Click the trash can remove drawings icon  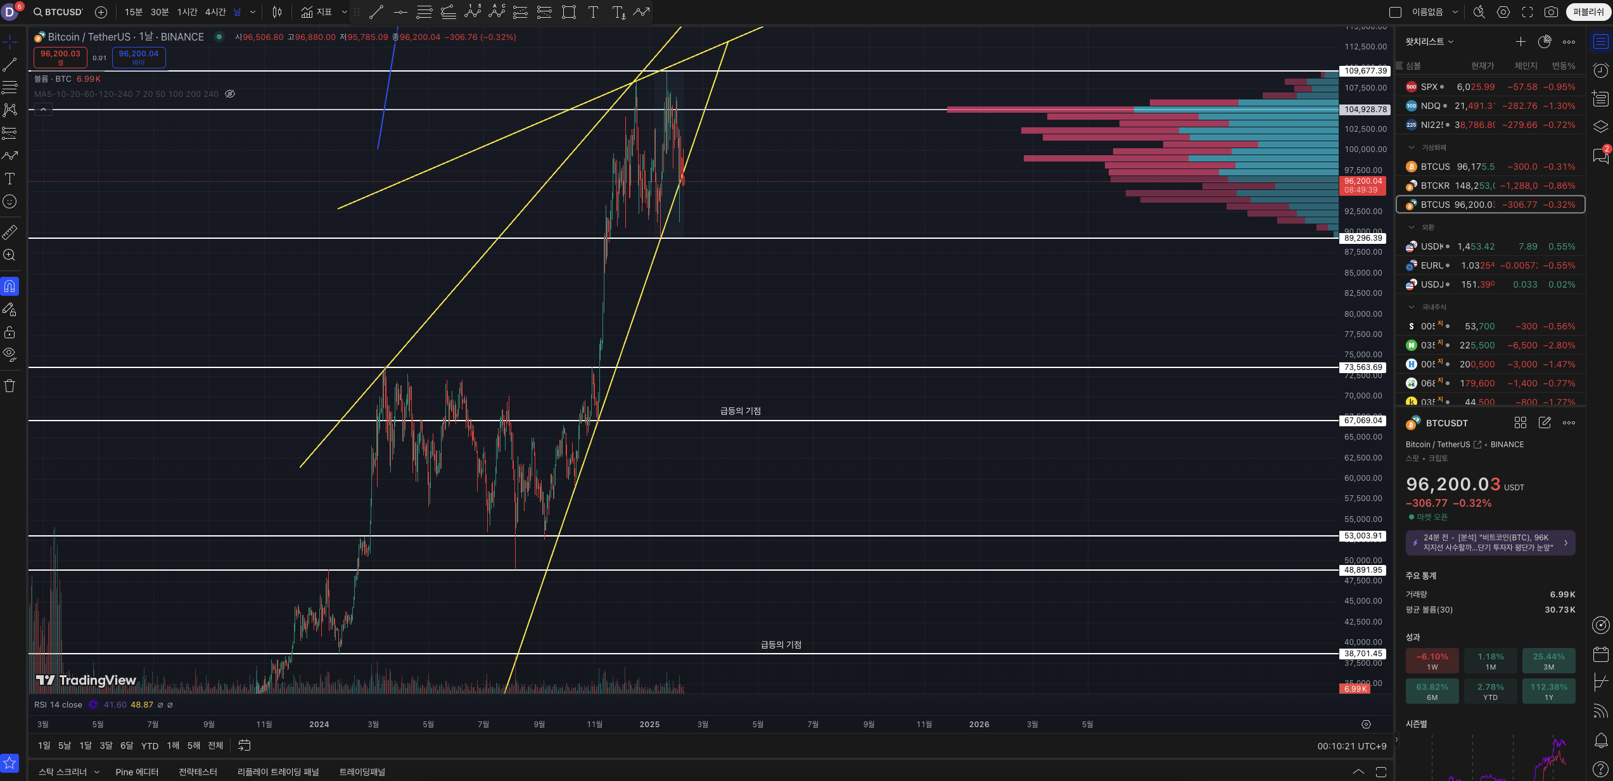pyautogui.click(x=10, y=386)
